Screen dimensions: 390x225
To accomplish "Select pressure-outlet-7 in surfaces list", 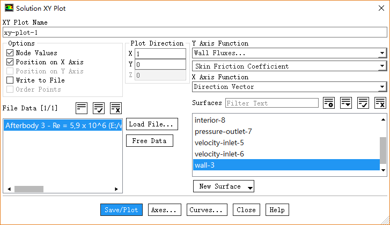I will pyautogui.click(x=223, y=131).
